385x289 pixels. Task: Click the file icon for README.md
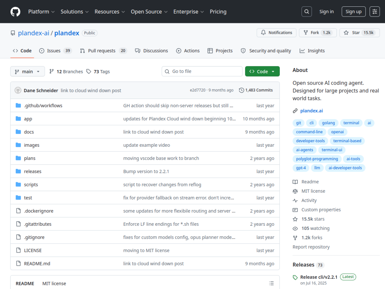18,263
